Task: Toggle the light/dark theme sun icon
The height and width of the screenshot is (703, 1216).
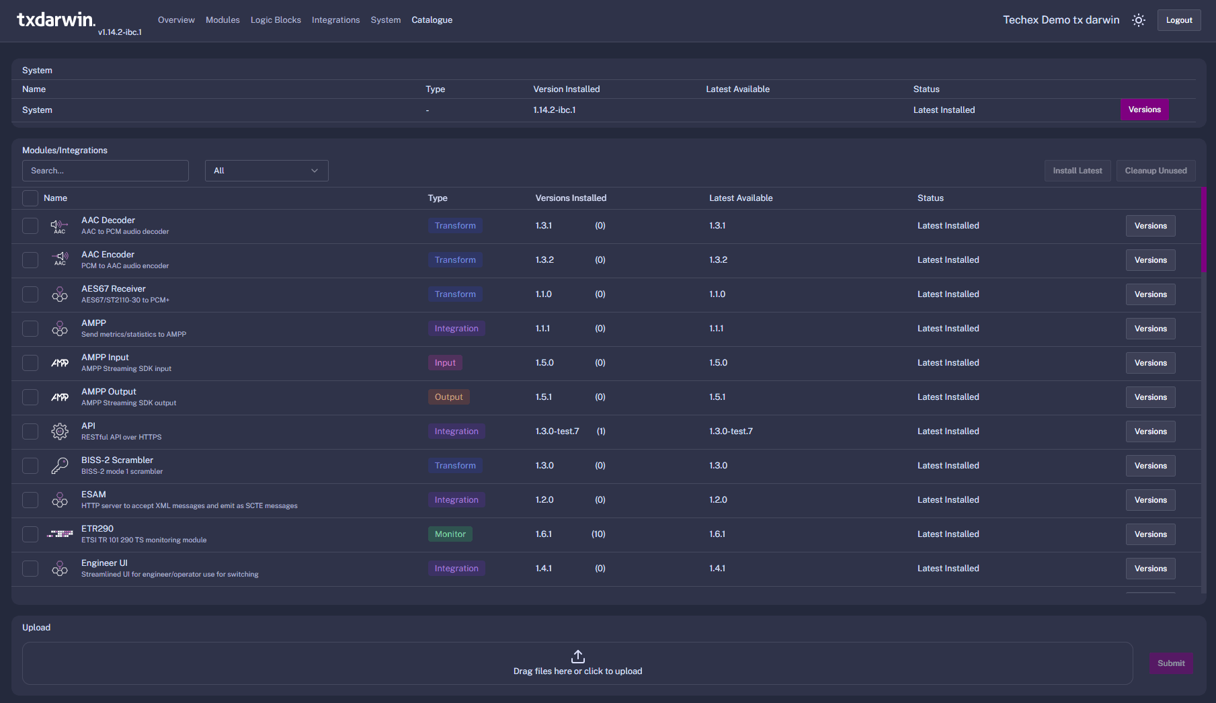Action: click(x=1138, y=20)
